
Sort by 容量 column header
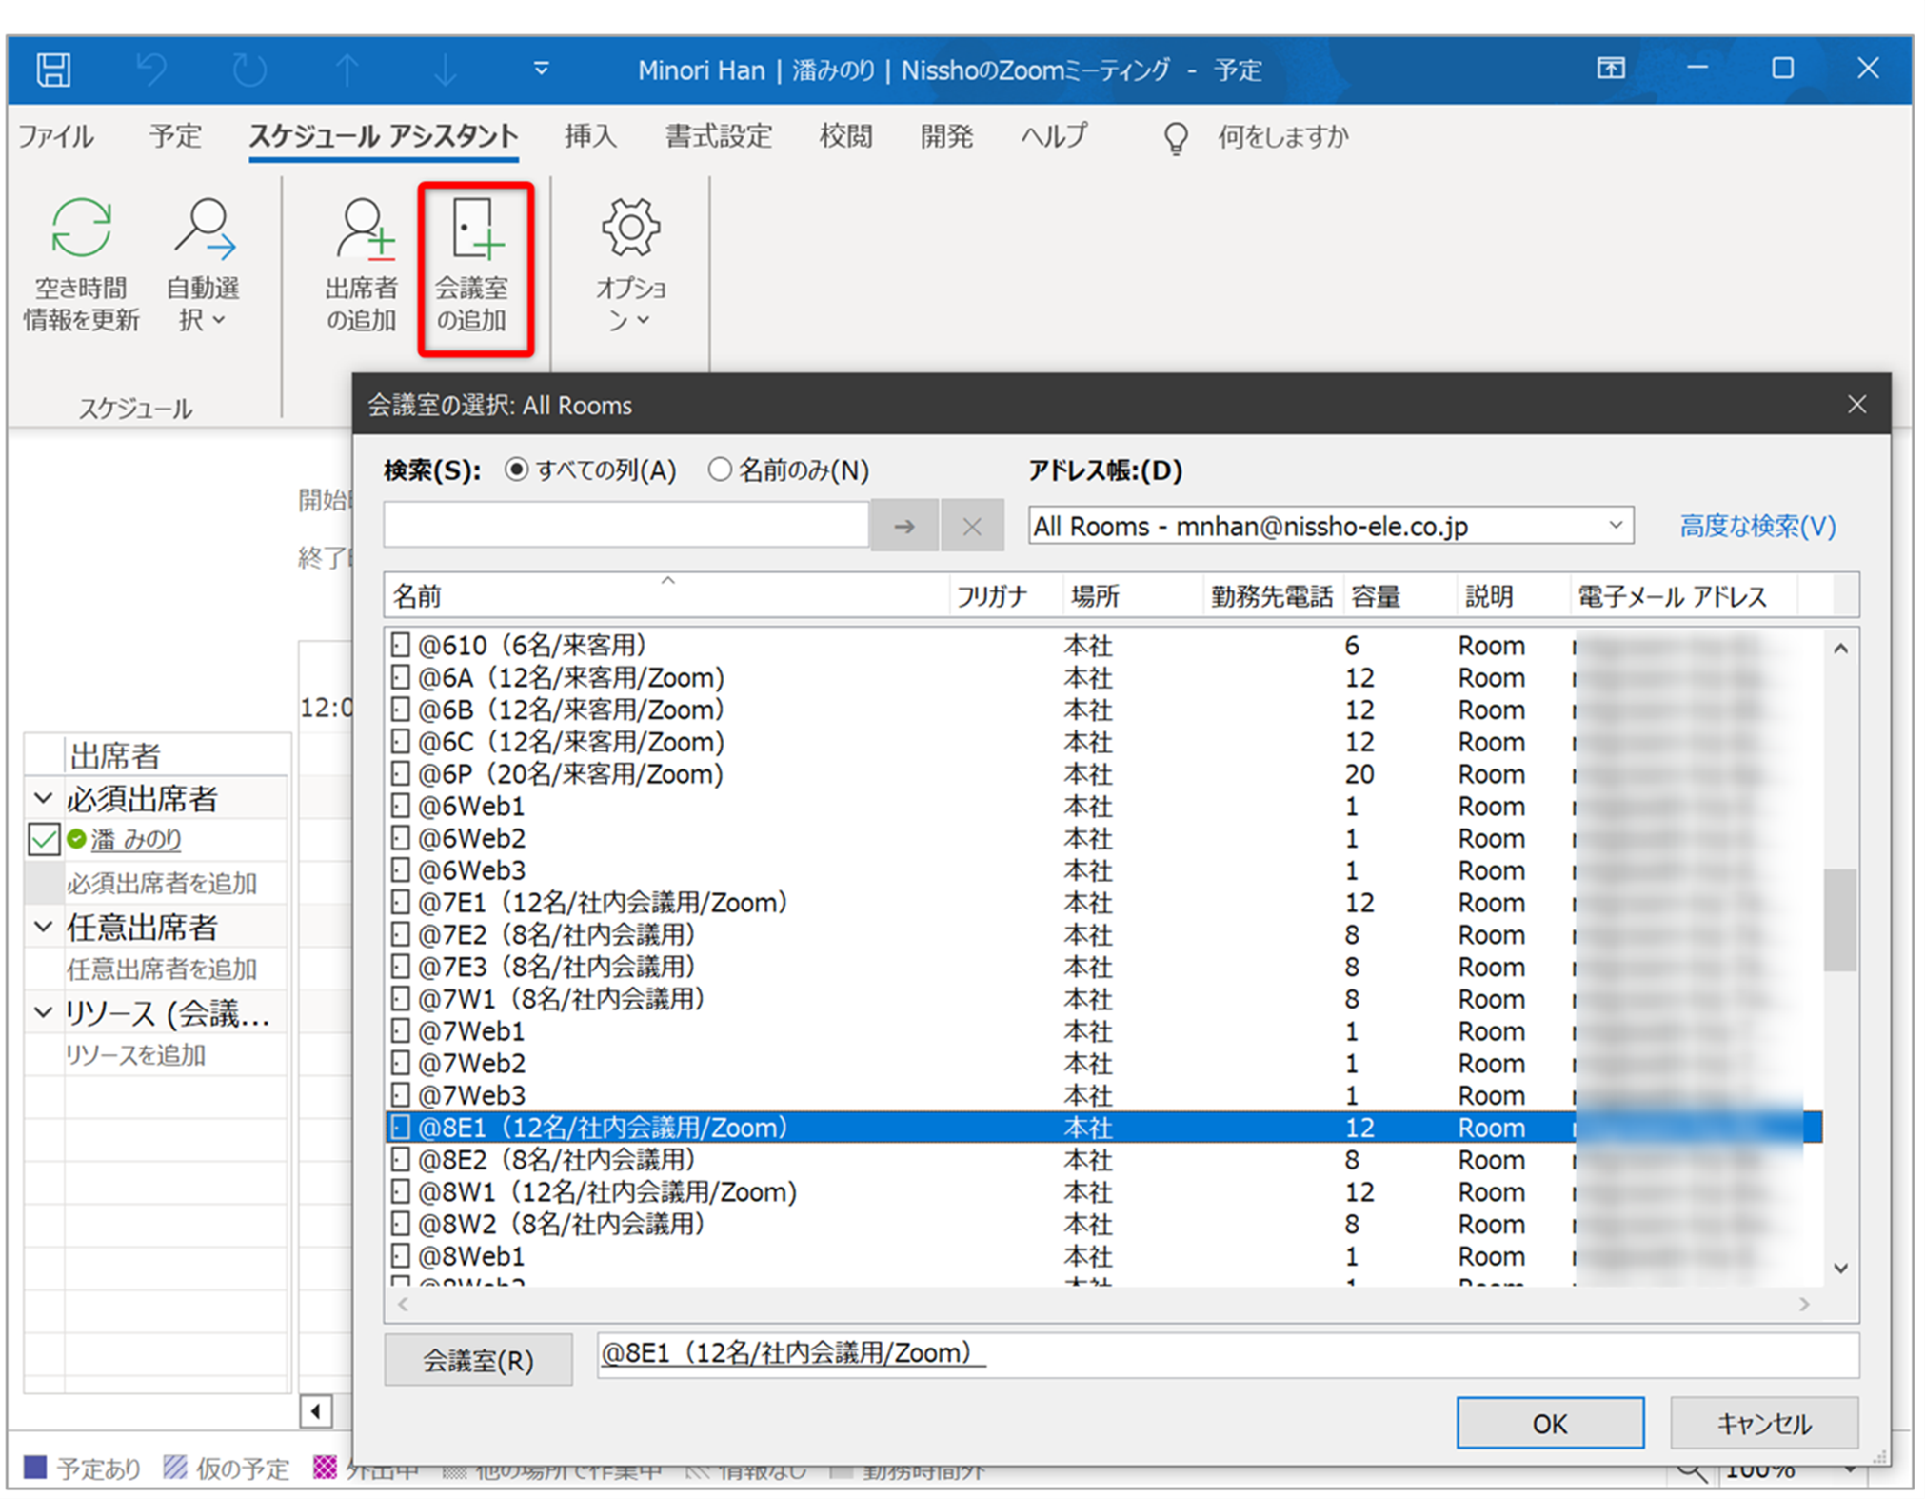[1399, 596]
